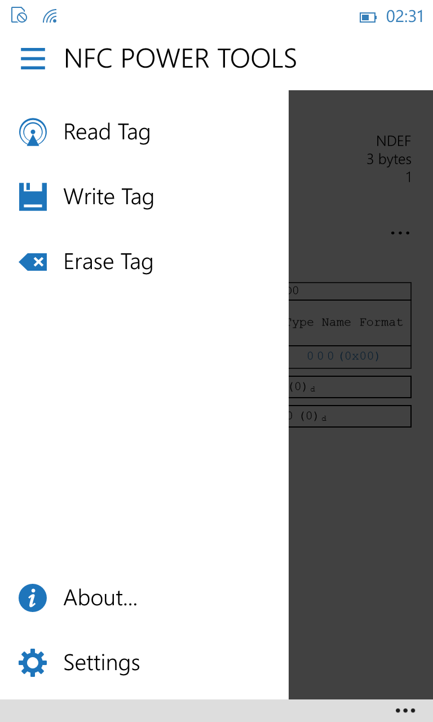Select the Erase Tag menu entry
Image resolution: width=433 pixels, height=722 pixels.
tap(108, 261)
